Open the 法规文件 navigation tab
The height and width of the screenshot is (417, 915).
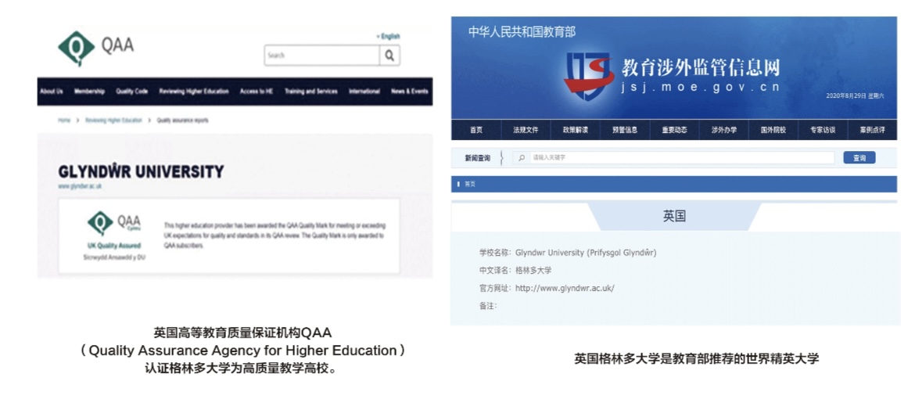(526, 130)
